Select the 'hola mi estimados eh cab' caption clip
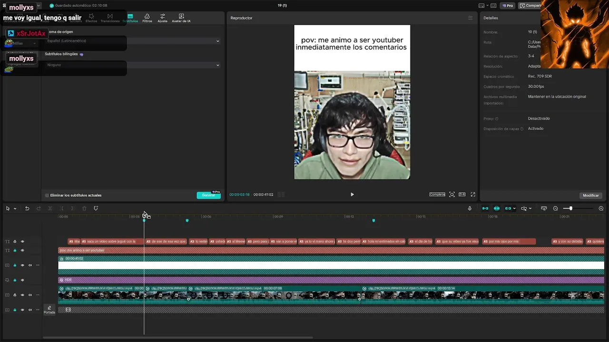This screenshot has height=342, width=609. coord(383,241)
